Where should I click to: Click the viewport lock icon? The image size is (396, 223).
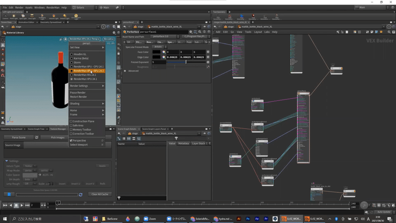[65, 39]
